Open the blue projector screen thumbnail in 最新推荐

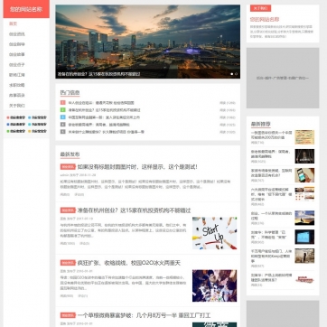[304, 237]
